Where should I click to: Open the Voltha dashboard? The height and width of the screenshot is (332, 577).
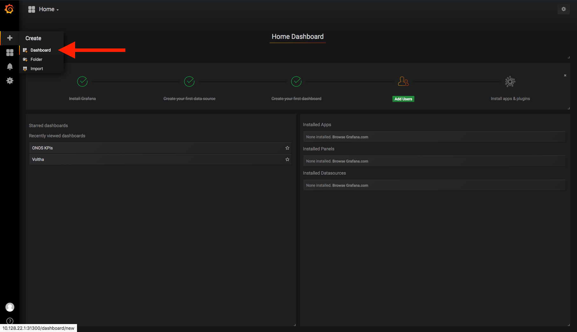click(160, 159)
